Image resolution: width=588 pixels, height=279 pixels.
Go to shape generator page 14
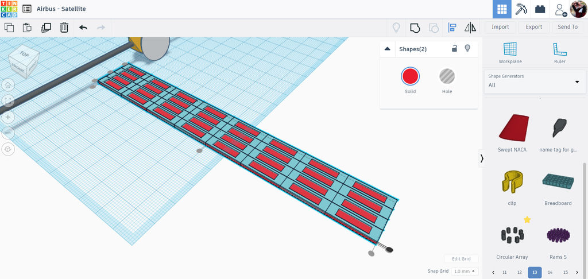point(550,272)
